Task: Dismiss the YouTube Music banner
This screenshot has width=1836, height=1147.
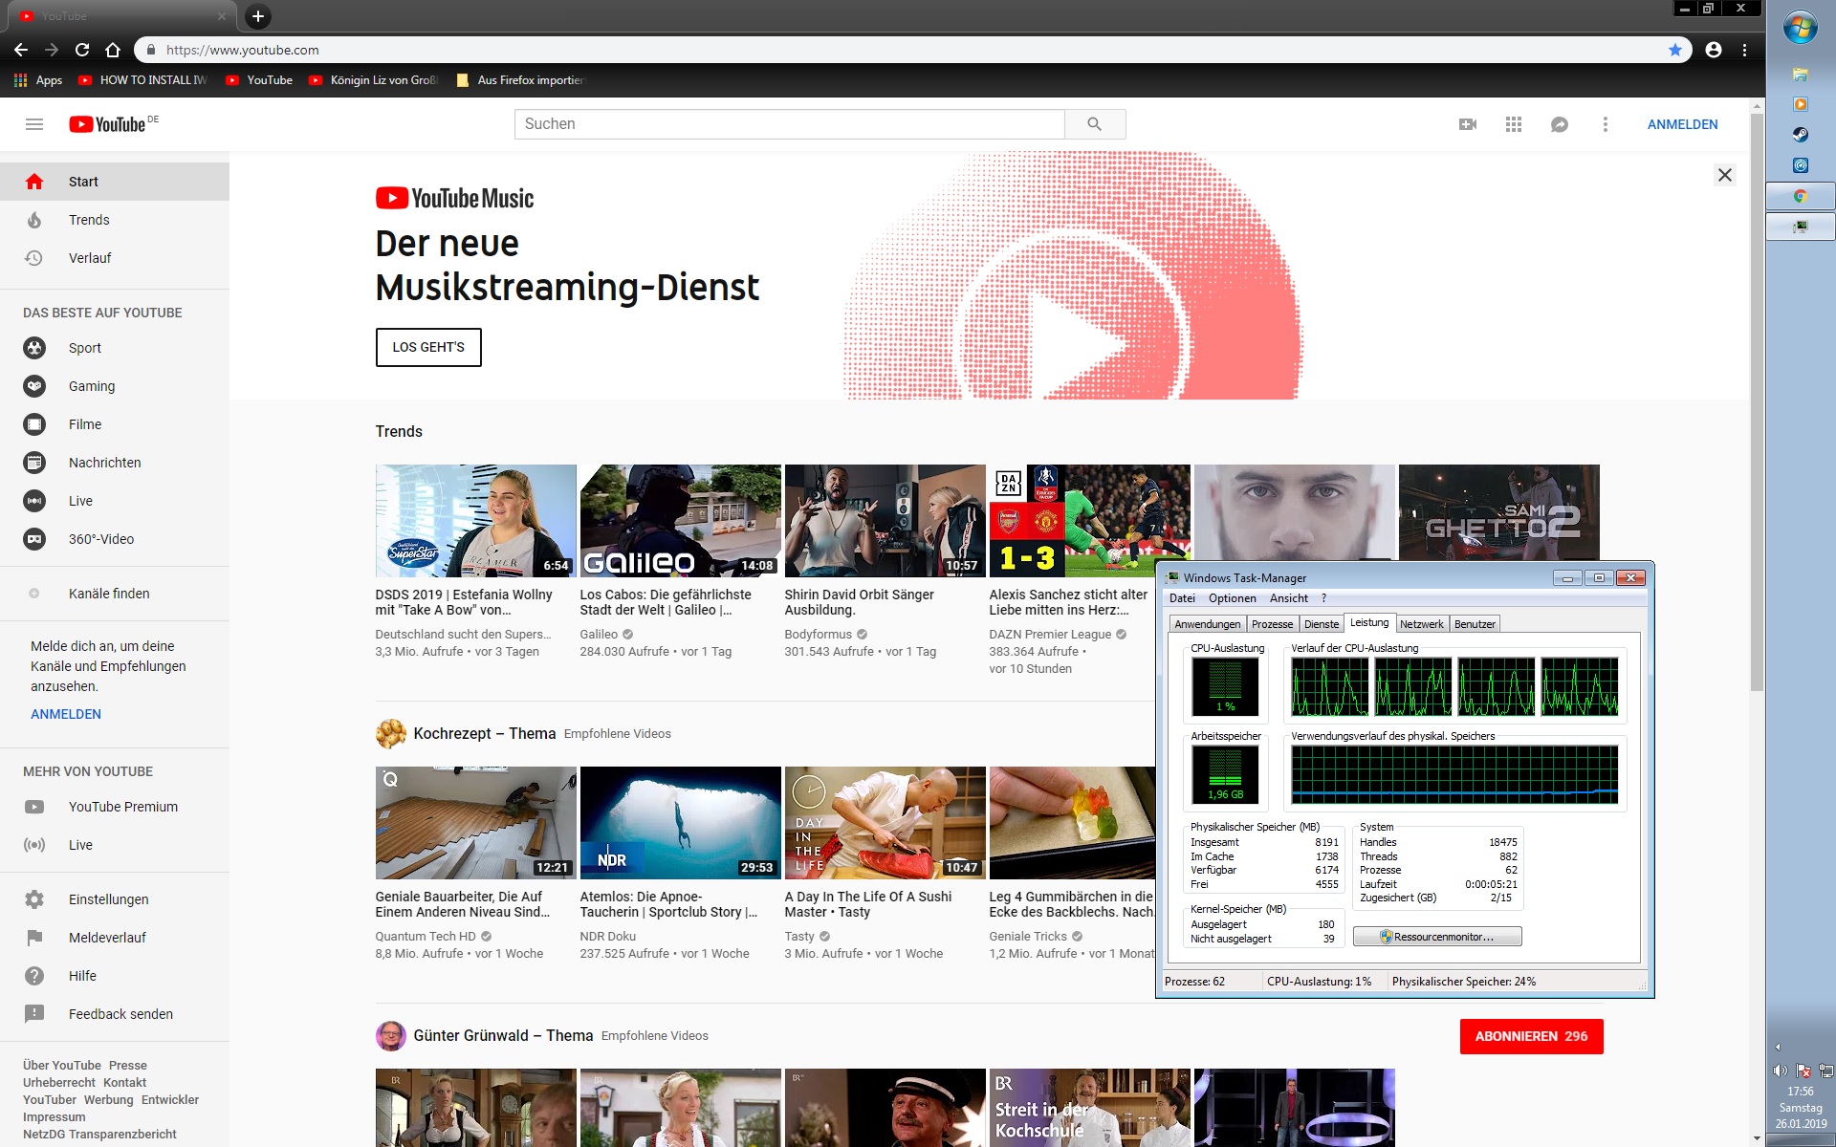Action: point(1724,175)
